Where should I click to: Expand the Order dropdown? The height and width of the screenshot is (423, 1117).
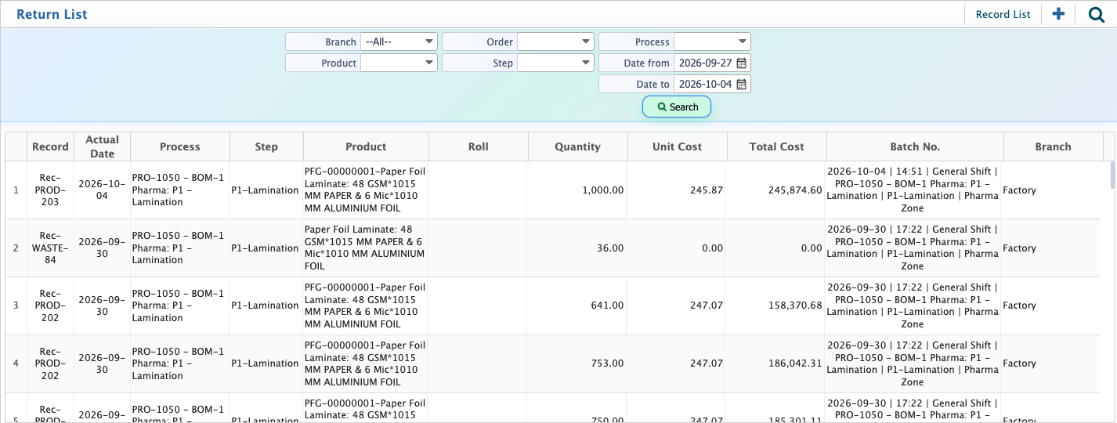(x=555, y=42)
